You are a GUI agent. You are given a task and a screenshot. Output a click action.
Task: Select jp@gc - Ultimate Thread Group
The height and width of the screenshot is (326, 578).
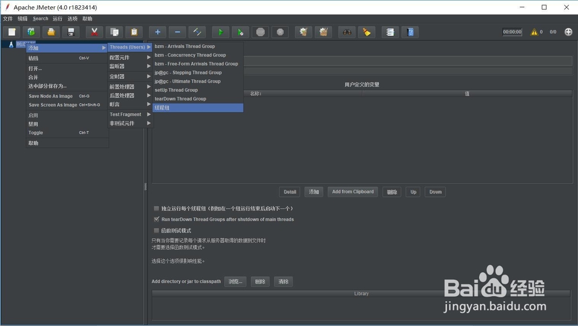point(198,81)
